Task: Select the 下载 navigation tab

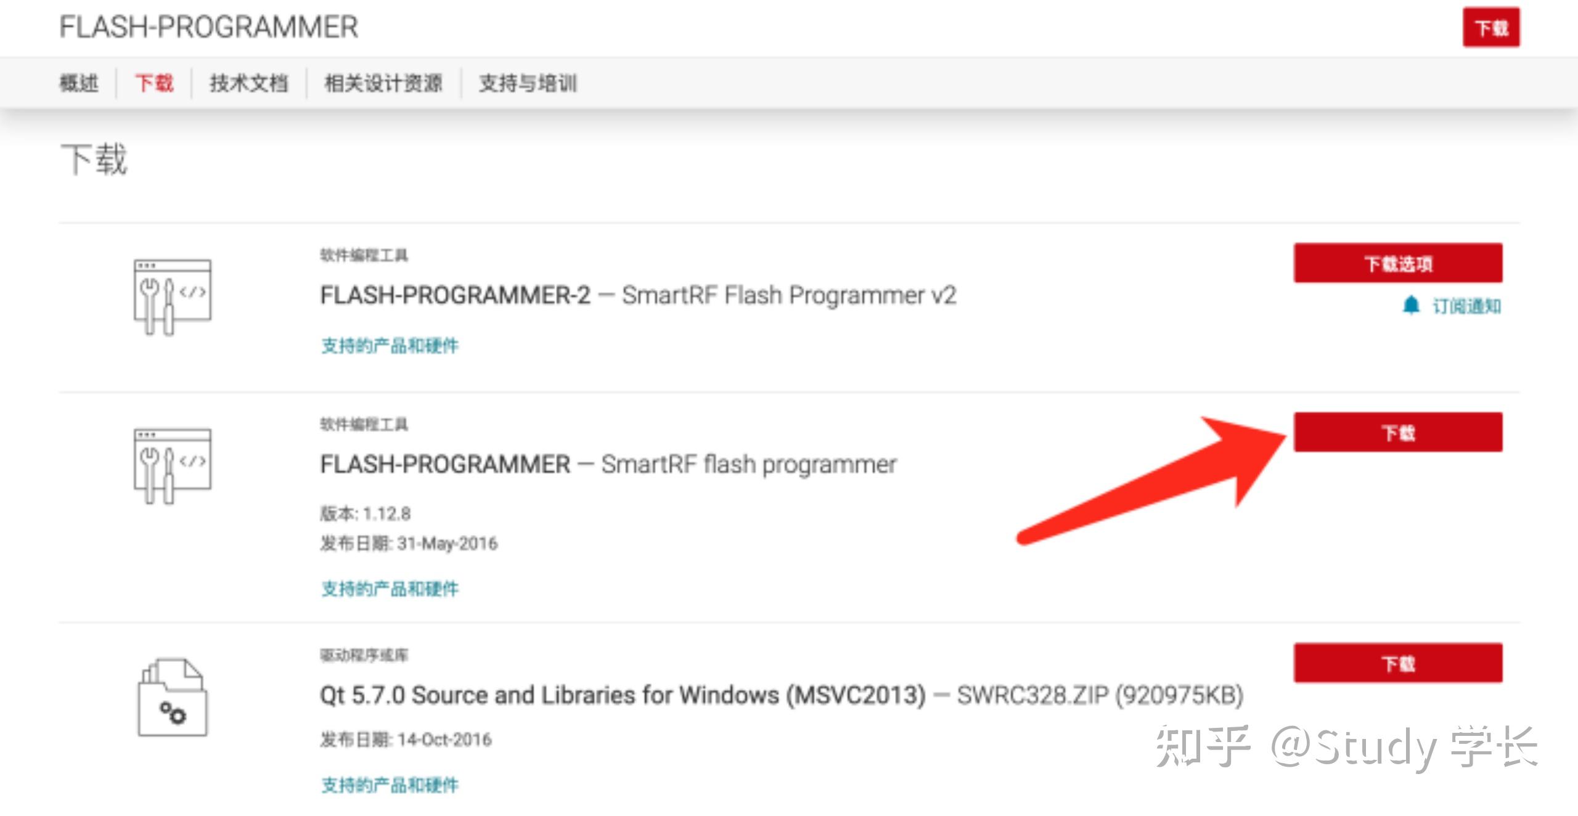Action: [154, 83]
